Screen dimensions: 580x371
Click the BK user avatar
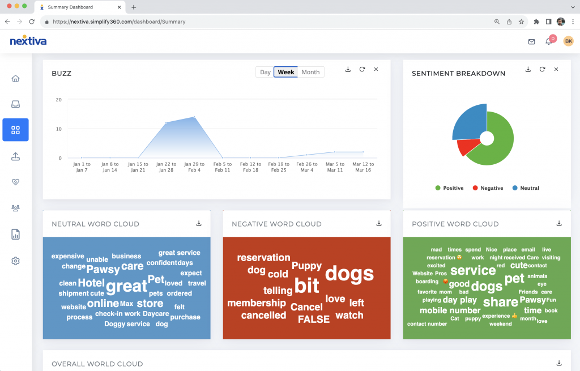coord(568,41)
